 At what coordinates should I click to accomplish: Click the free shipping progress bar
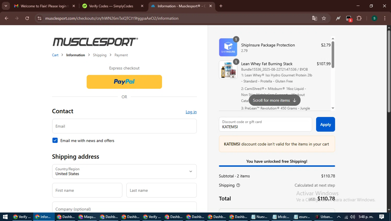(x=277, y=166)
